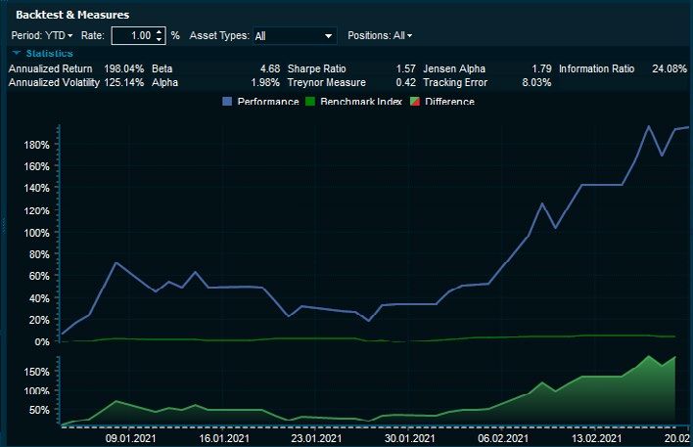Image resolution: width=693 pixels, height=447 pixels.
Task: Click the Rate input field
Action: click(133, 36)
